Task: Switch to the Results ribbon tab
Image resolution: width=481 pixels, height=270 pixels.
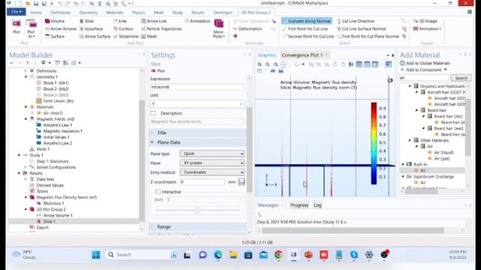Action: pyautogui.click(x=198, y=13)
